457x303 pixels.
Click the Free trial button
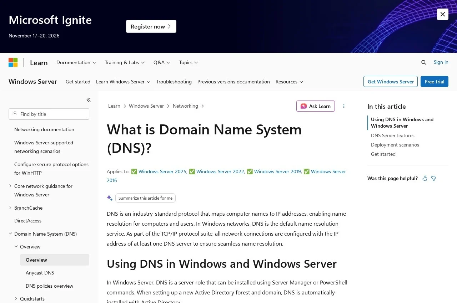(435, 82)
